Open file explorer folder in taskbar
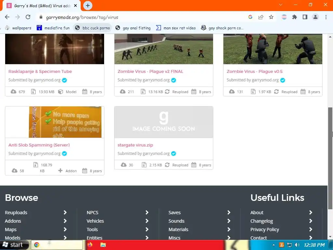Screen dimensions: 333x250 (x=103, y=245)
